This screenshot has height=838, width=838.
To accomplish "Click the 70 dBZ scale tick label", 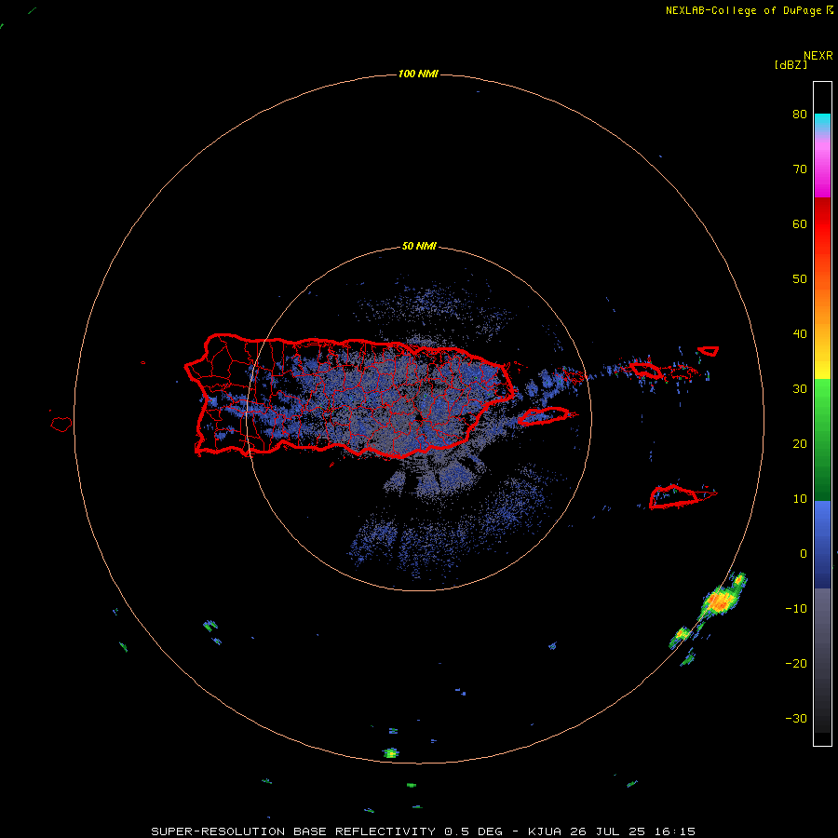I will [x=800, y=169].
